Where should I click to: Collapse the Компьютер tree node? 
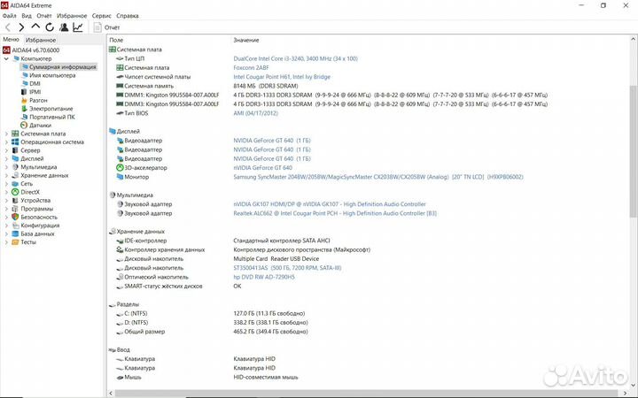point(5,58)
